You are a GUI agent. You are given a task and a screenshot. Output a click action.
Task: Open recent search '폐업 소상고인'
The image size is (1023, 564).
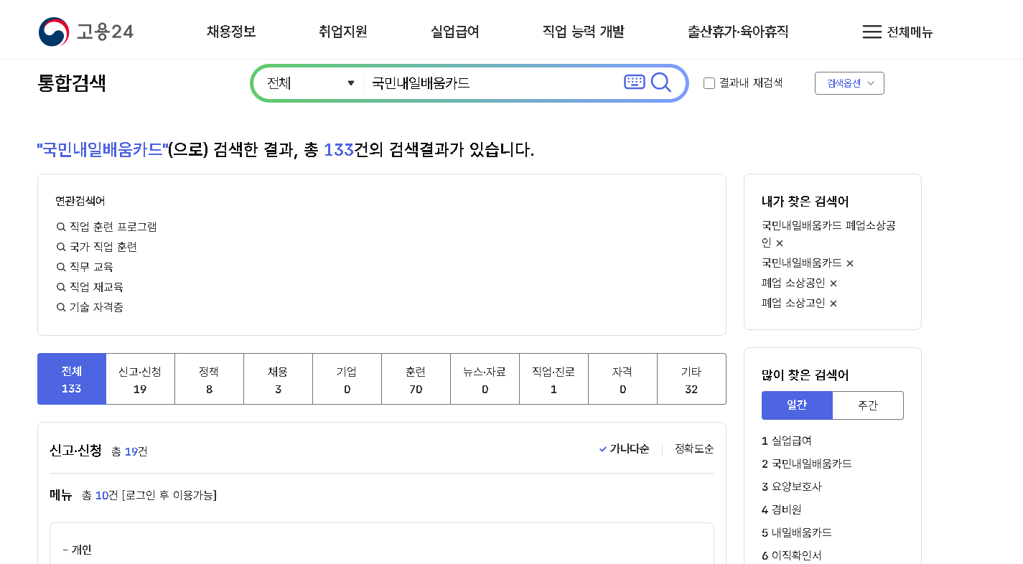click(x=793, y=303)
